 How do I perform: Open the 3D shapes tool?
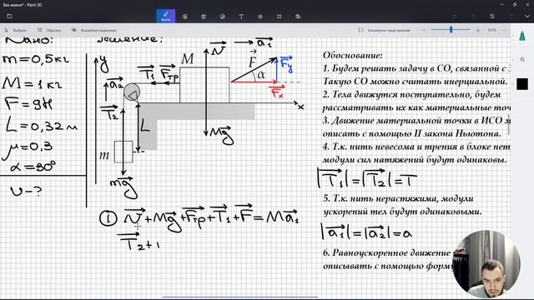[x=204, y=17]
